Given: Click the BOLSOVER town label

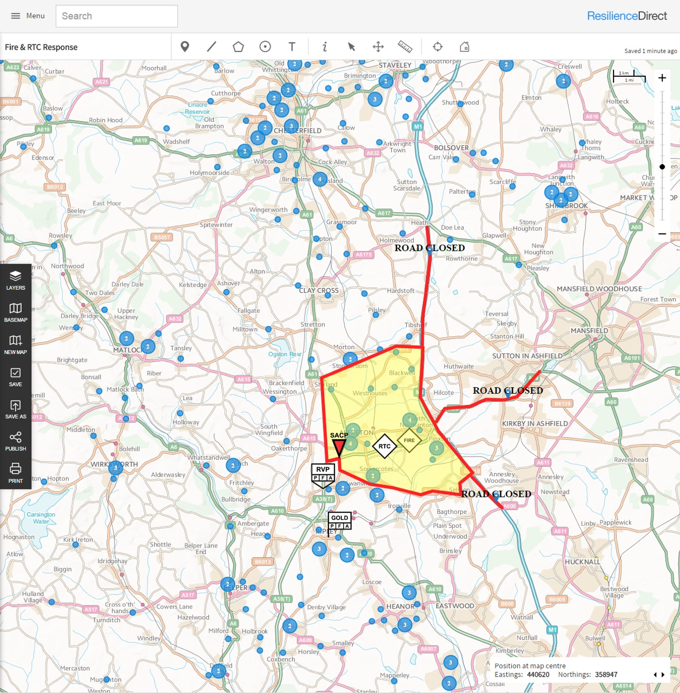Looking at the screenshot, I should (451, 147).
